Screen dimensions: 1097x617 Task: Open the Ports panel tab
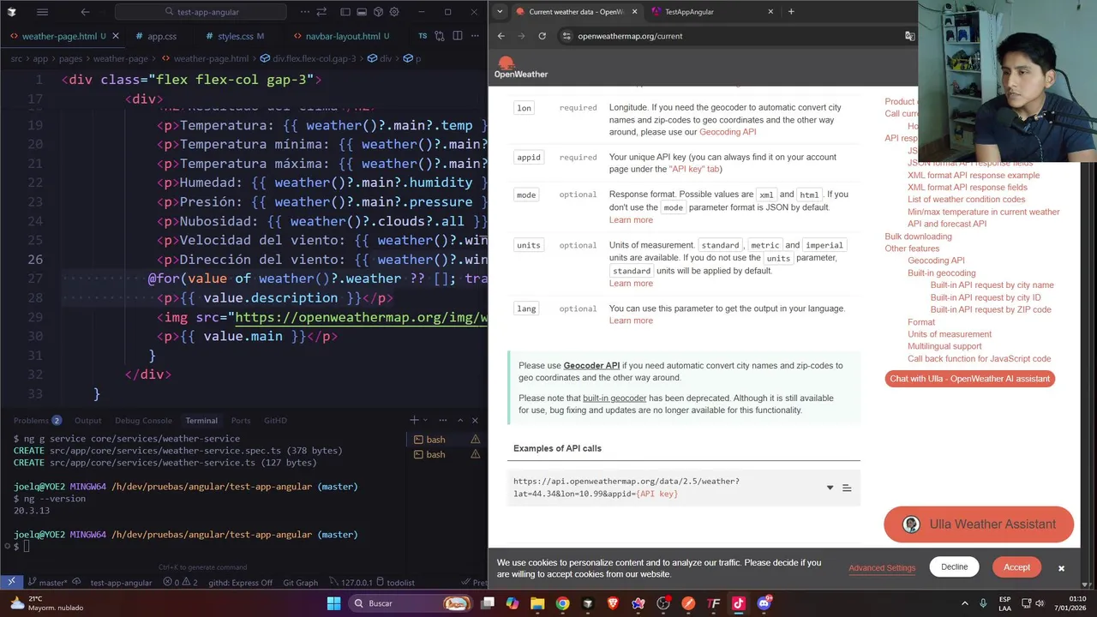tap(241, 421)
